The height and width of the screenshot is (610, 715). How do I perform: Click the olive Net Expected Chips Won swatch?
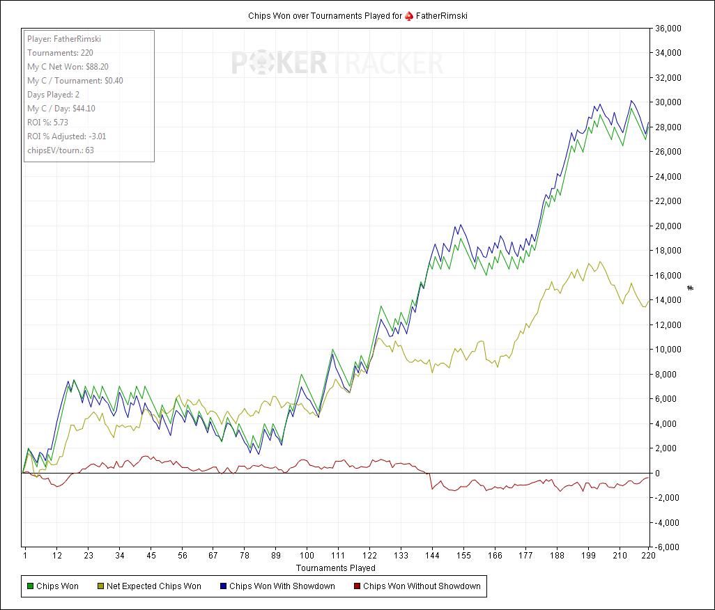tap(100, 586)
